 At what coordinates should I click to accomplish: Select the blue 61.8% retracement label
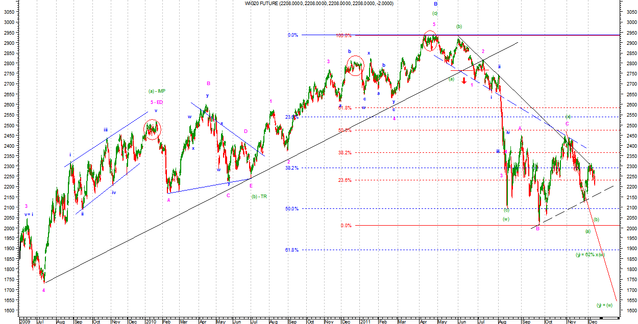coord(292,250)
